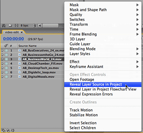
Task: Choose 3D Layer from context menu
Action: pos(103,39)
